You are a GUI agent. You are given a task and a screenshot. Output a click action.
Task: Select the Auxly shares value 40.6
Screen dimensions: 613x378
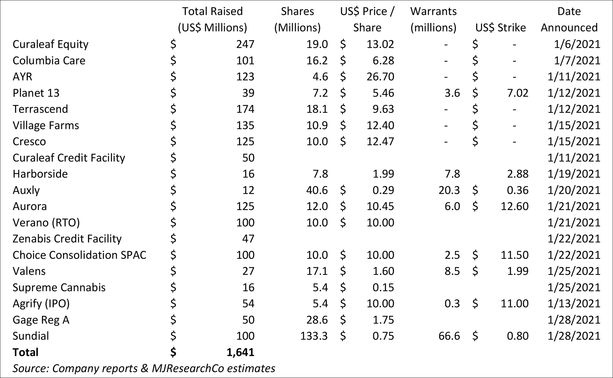click(317, 190)
